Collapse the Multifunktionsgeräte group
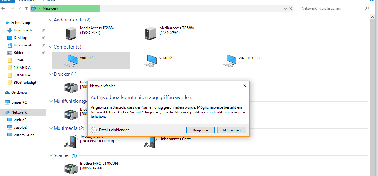The image size is (378, 176). pos(51,101)
